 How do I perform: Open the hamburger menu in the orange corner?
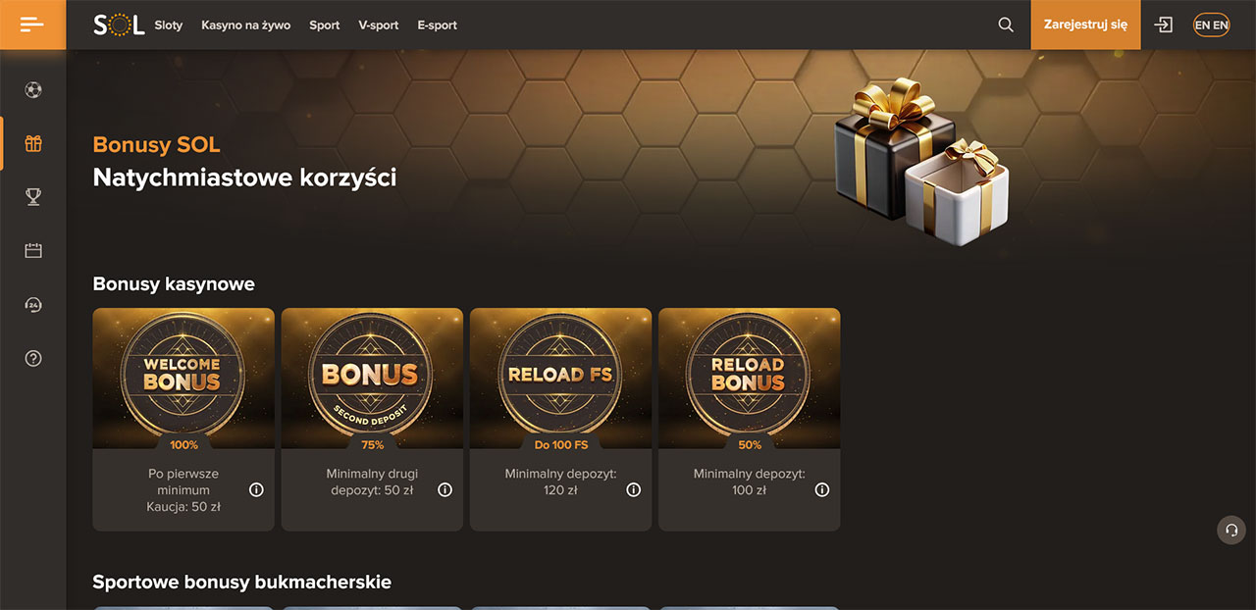(x=32, y=25)
